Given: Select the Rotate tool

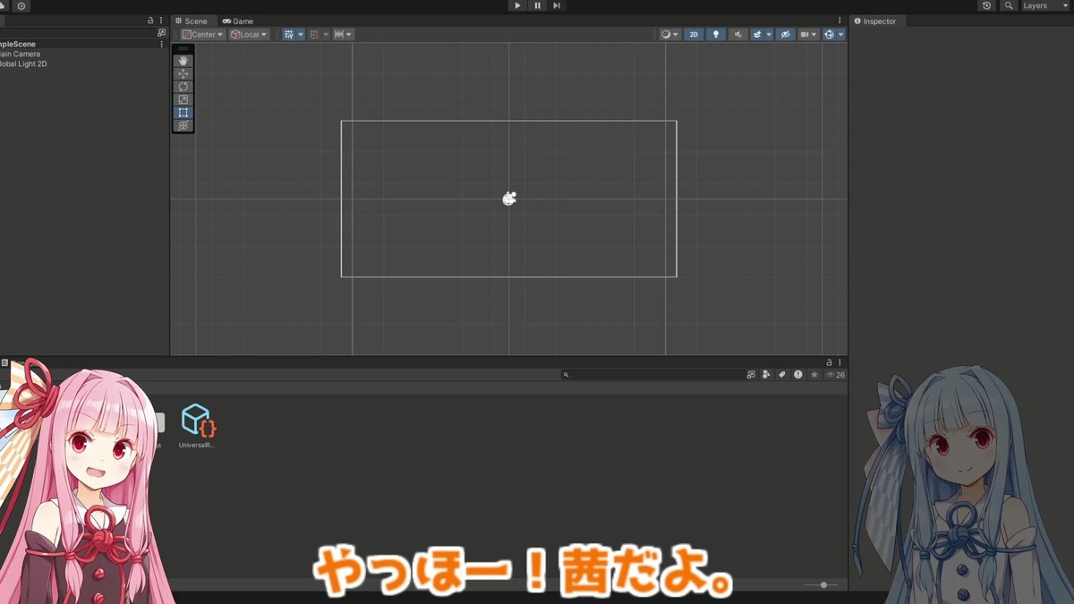Looking at the screenshot, I should click(x=183, y=87).
